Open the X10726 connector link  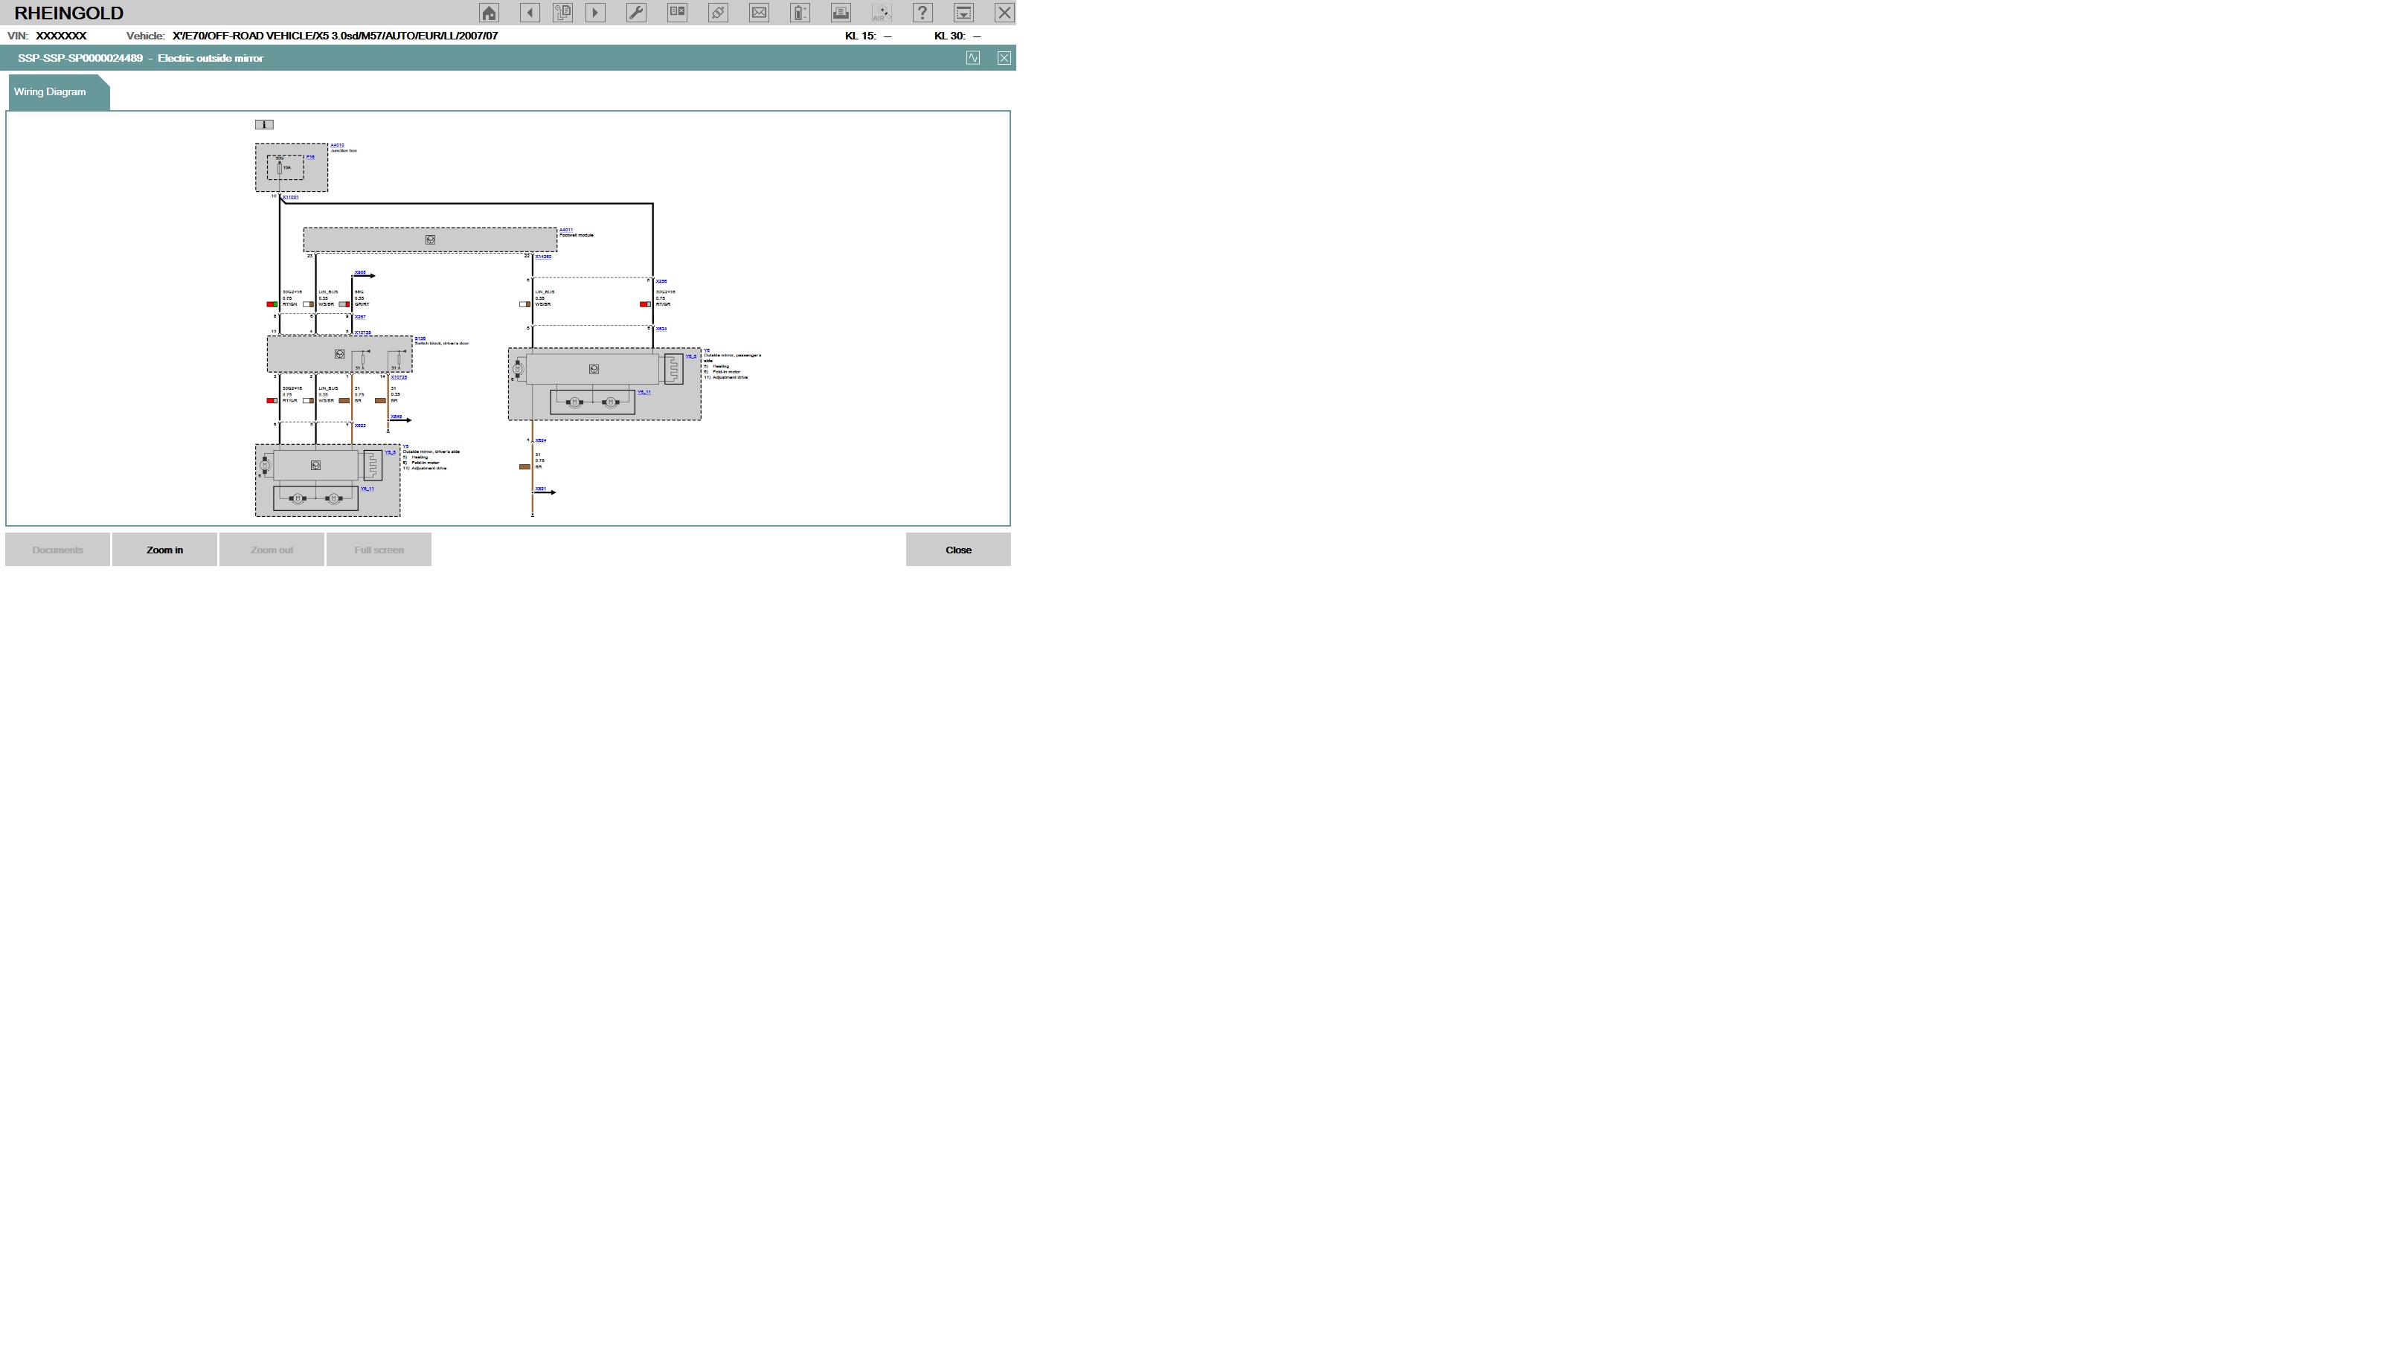(362, 332)
